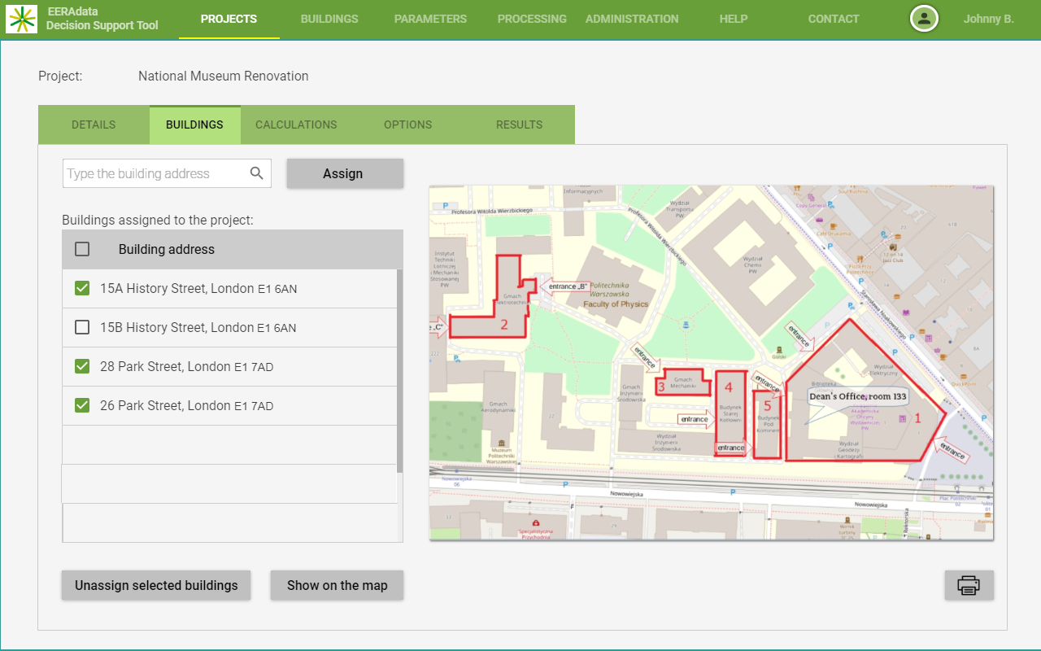Image resolution: width=1041 pixels, height=651 pixels.
Task: Click the building list scrollbar
Action: 399,370
